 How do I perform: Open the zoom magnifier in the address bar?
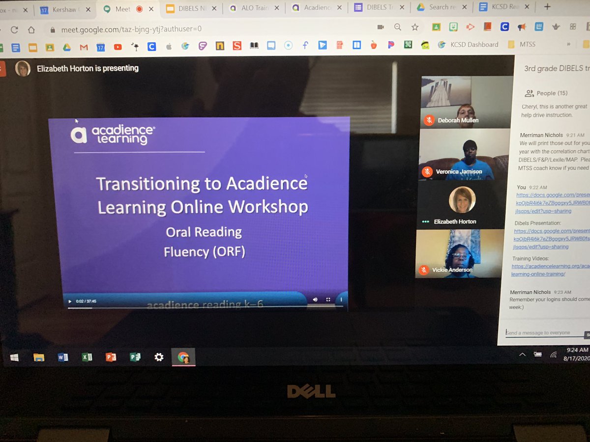397,27
